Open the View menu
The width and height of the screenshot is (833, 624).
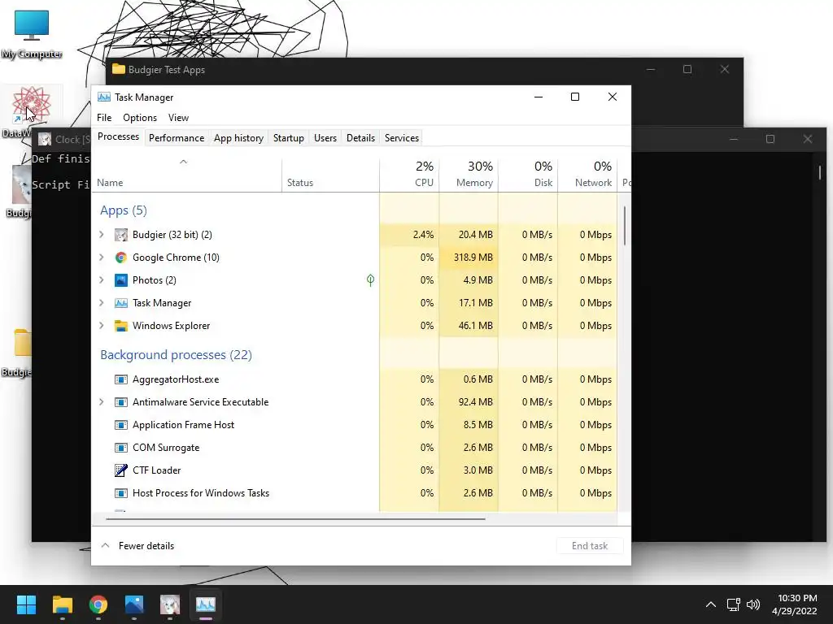tap(178, 118)
